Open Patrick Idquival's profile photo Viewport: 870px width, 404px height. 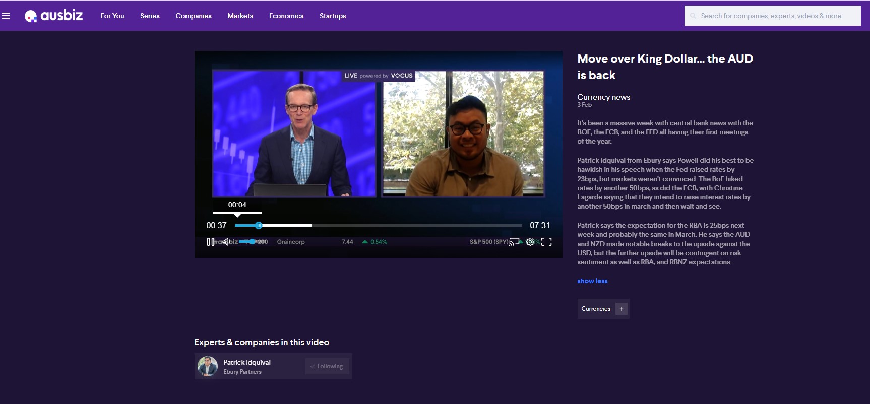pos(208,366)
